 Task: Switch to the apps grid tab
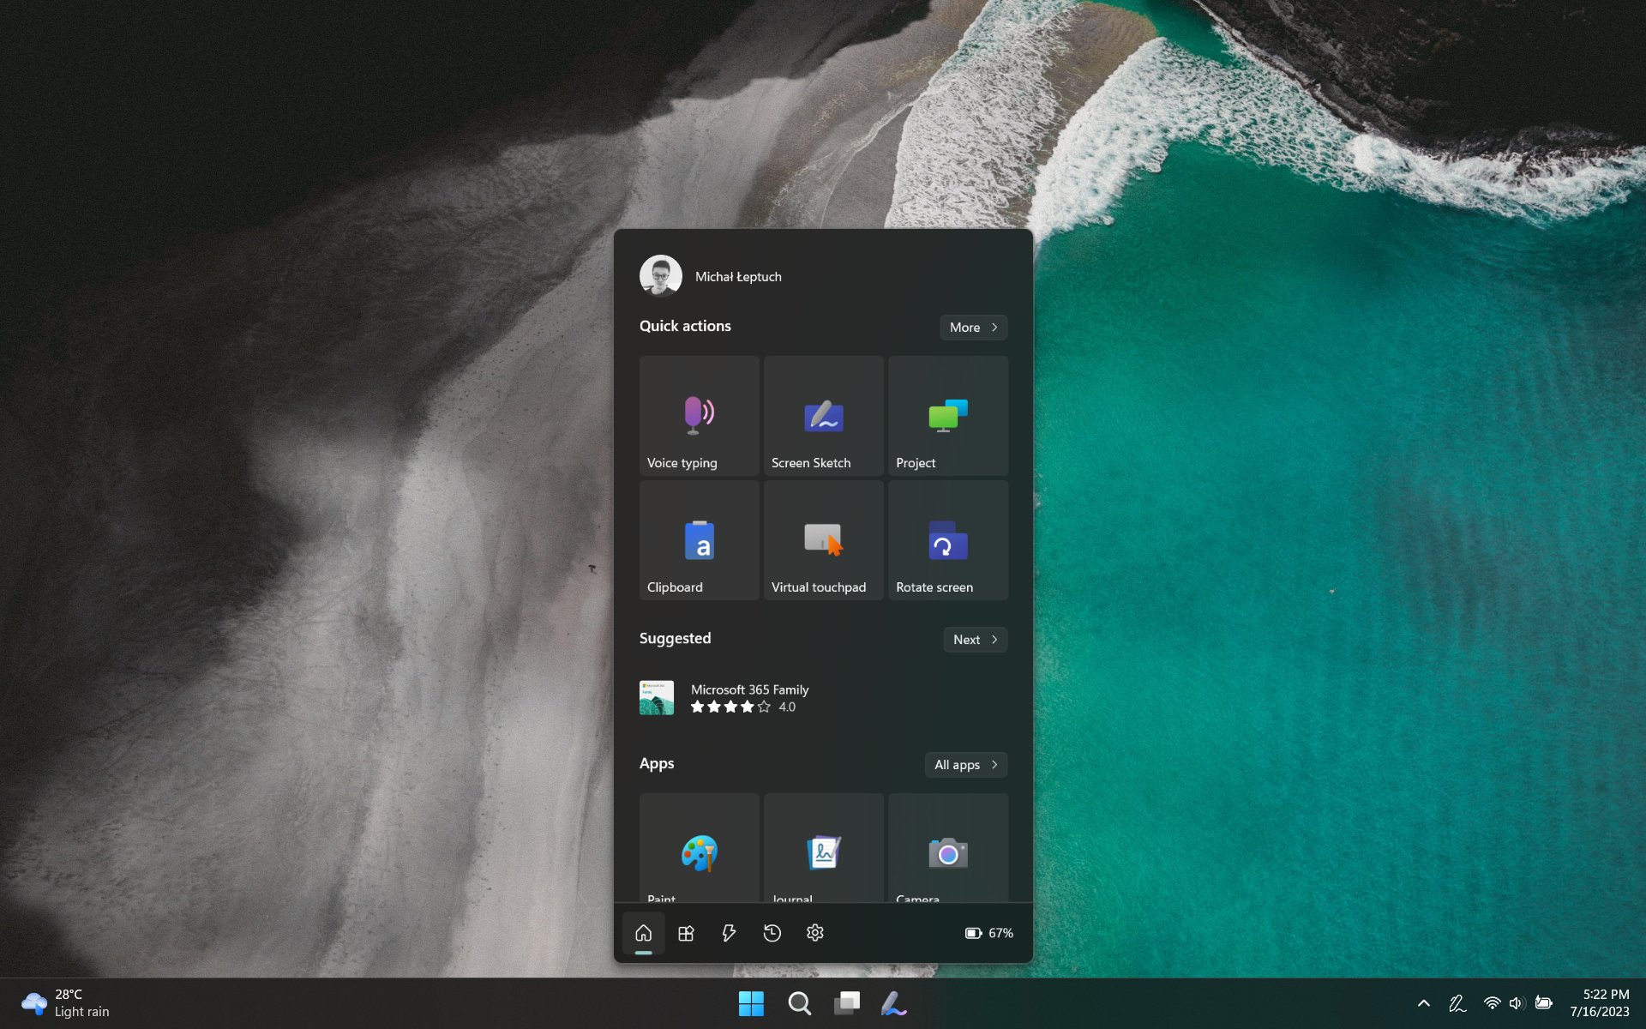[x=686, y=933]
